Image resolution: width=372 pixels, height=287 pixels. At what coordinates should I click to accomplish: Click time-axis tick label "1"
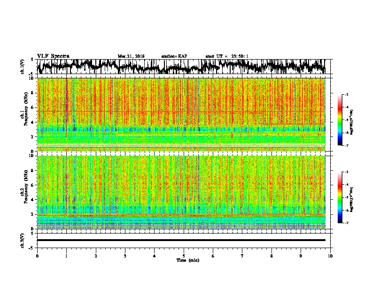(66, 256)
